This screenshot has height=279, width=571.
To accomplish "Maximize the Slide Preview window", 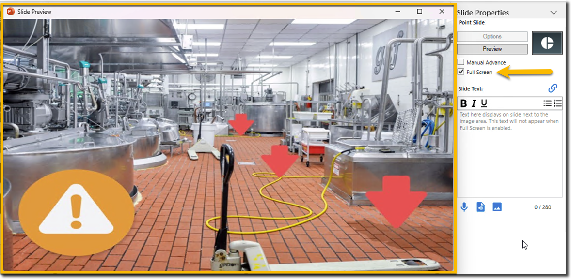I will (x=419, y=11).
